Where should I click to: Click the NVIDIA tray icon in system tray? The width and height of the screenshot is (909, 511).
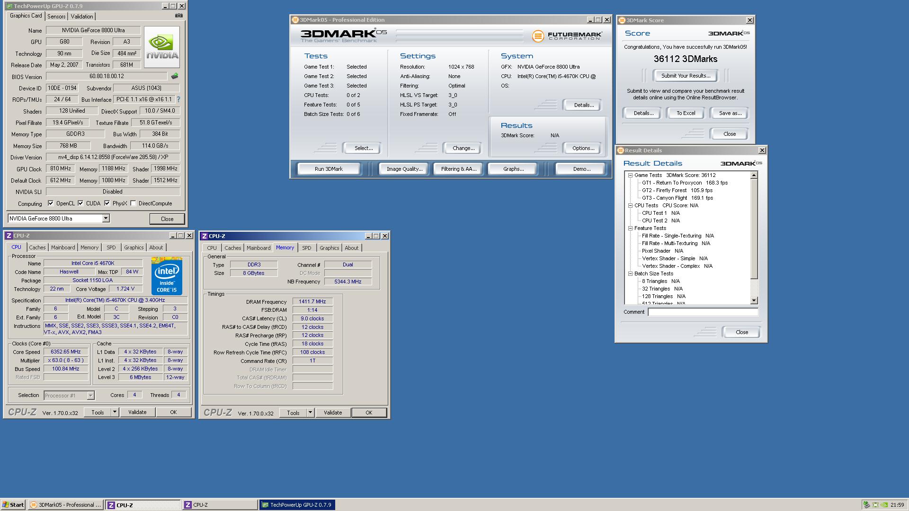pyautogui.click(x=884, y=505)
